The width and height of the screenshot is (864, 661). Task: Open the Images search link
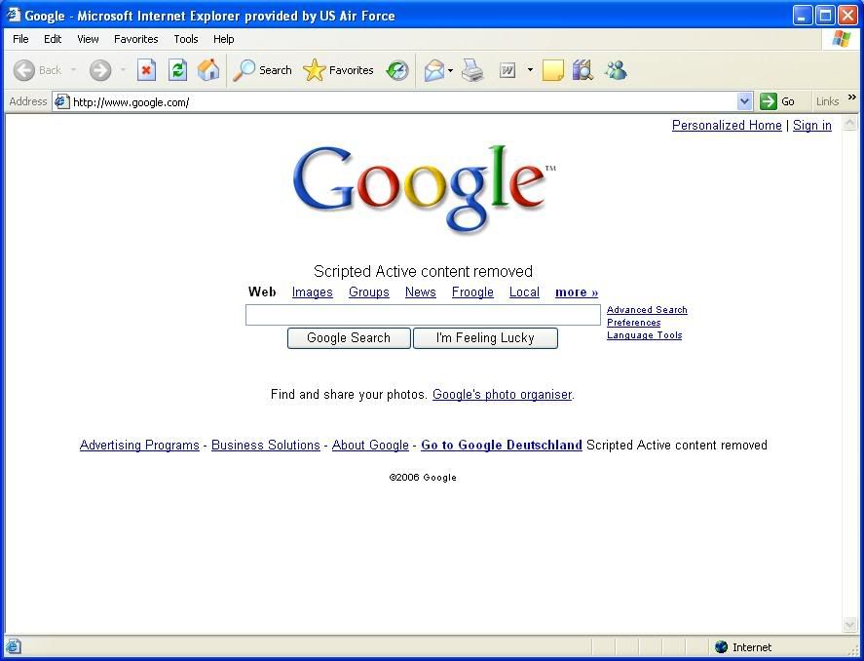312,292
